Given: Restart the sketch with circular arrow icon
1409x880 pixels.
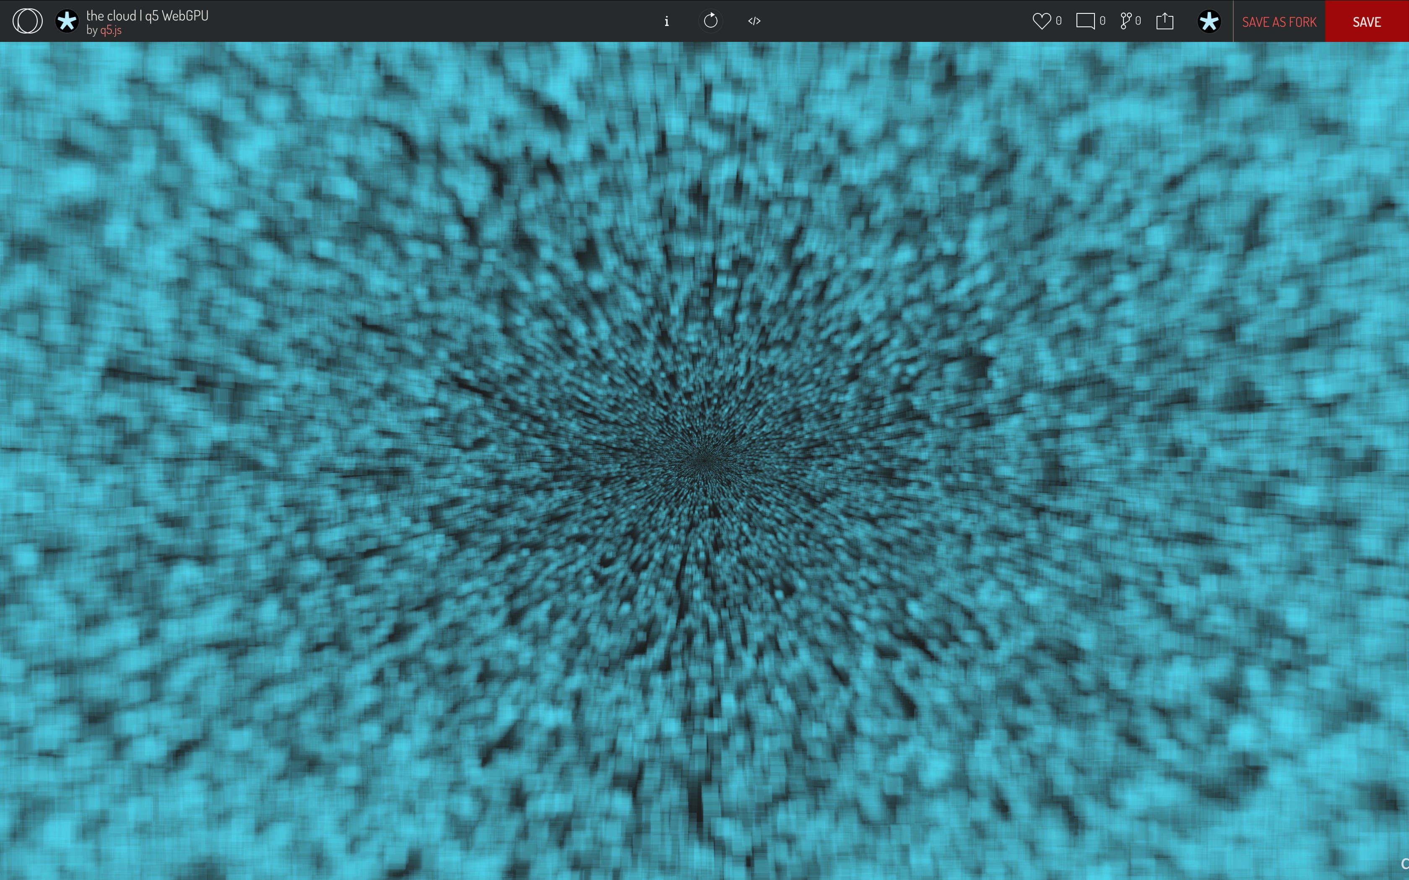Looking at the screenshot, I should (710, 21).
